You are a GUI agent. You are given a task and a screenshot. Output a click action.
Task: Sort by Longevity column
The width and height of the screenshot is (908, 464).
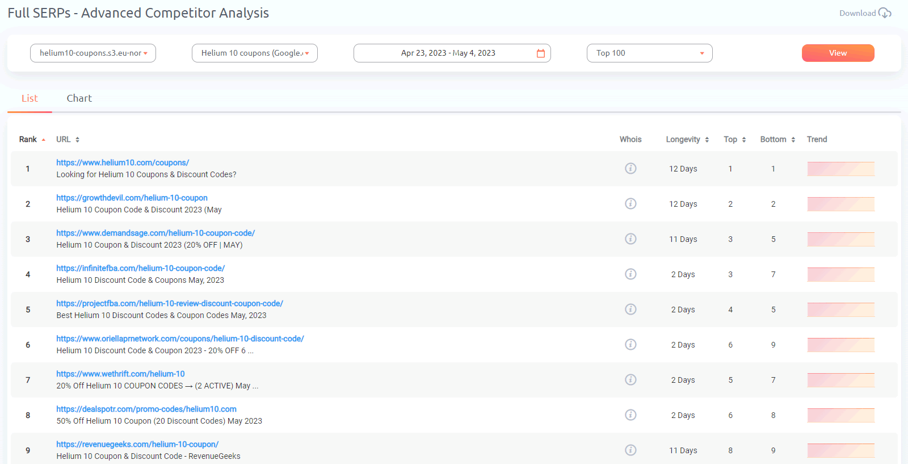click(x=707, y=140)
